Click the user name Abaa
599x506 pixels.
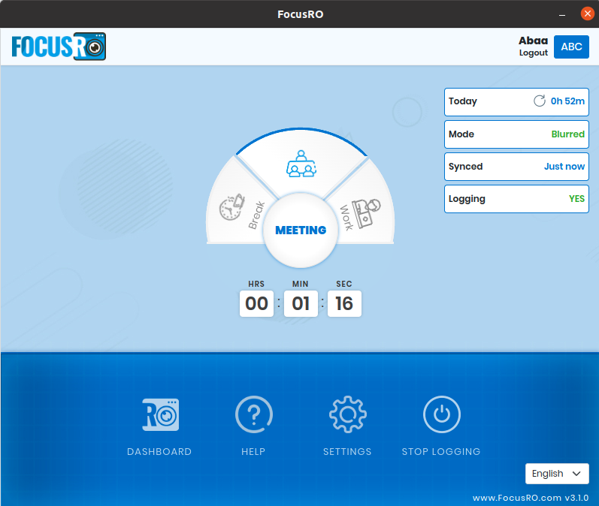(534, 41)
